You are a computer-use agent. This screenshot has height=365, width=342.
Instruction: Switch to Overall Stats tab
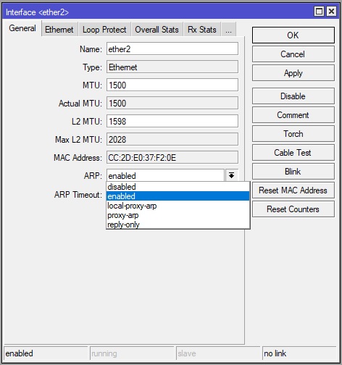pyautogui.click(x=157, y=30)
